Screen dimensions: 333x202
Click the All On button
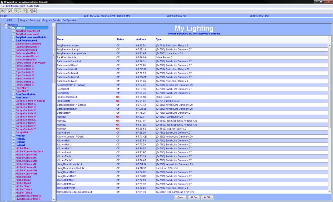[x=194, y=197]
